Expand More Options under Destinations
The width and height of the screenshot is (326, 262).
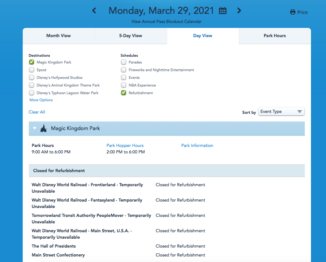[x=41, y=100]
